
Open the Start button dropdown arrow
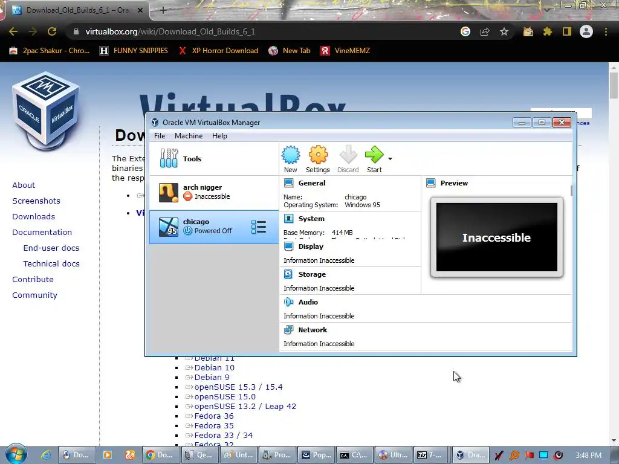(390, 159)
